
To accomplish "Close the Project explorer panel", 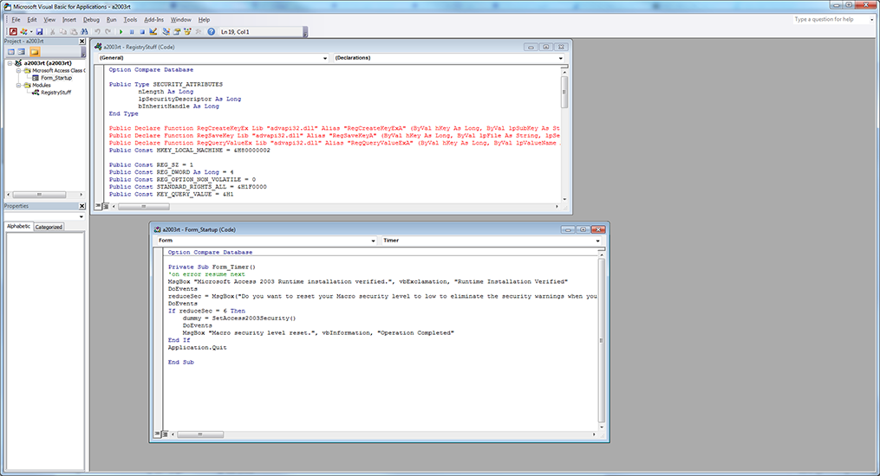I will coord(82,42).
